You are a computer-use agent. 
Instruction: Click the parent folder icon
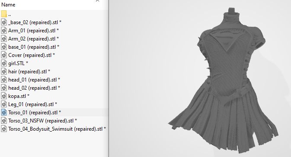pos(4,14)
